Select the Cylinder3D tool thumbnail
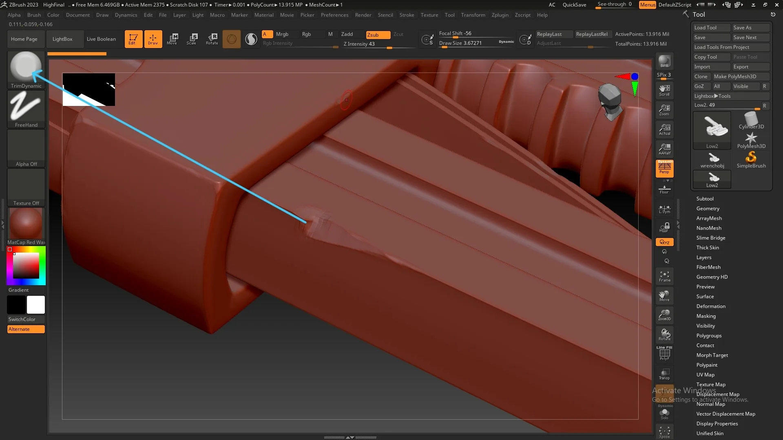The height and width of the screenshot is (440, 783). [751, 121]
